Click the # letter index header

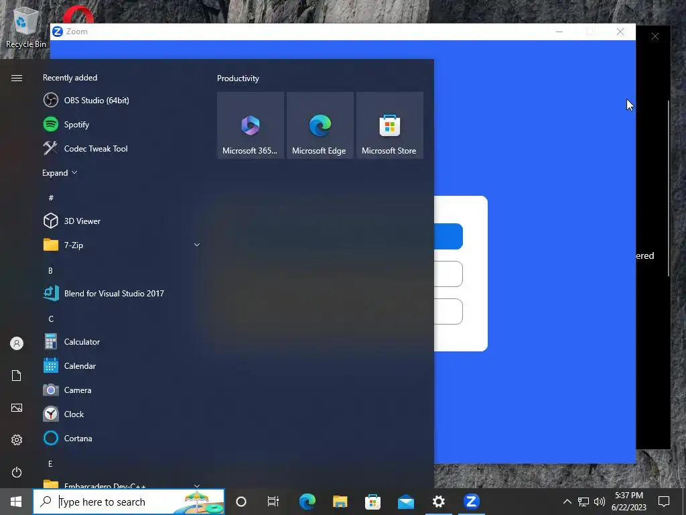pos(51,198)
